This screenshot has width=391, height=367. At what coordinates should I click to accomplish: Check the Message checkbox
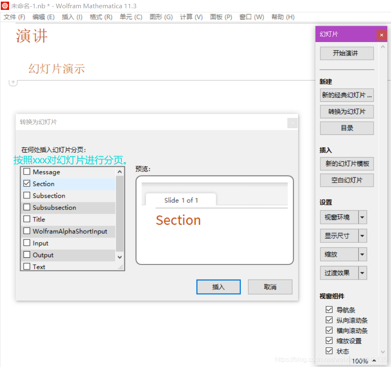coord(27,172)
